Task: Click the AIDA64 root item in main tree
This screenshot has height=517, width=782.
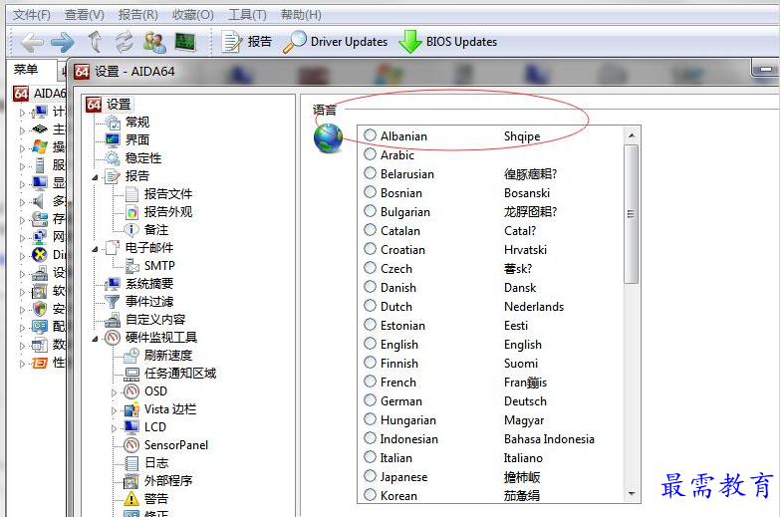Action: 41,94
